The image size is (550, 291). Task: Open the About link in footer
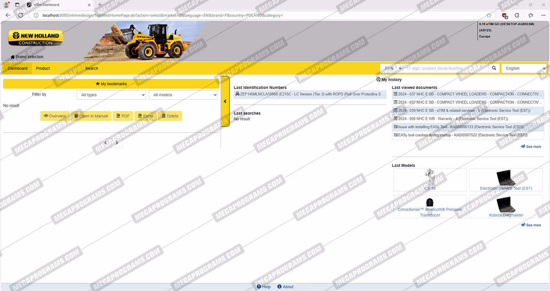pyautogui.click(x=285, y=287)
